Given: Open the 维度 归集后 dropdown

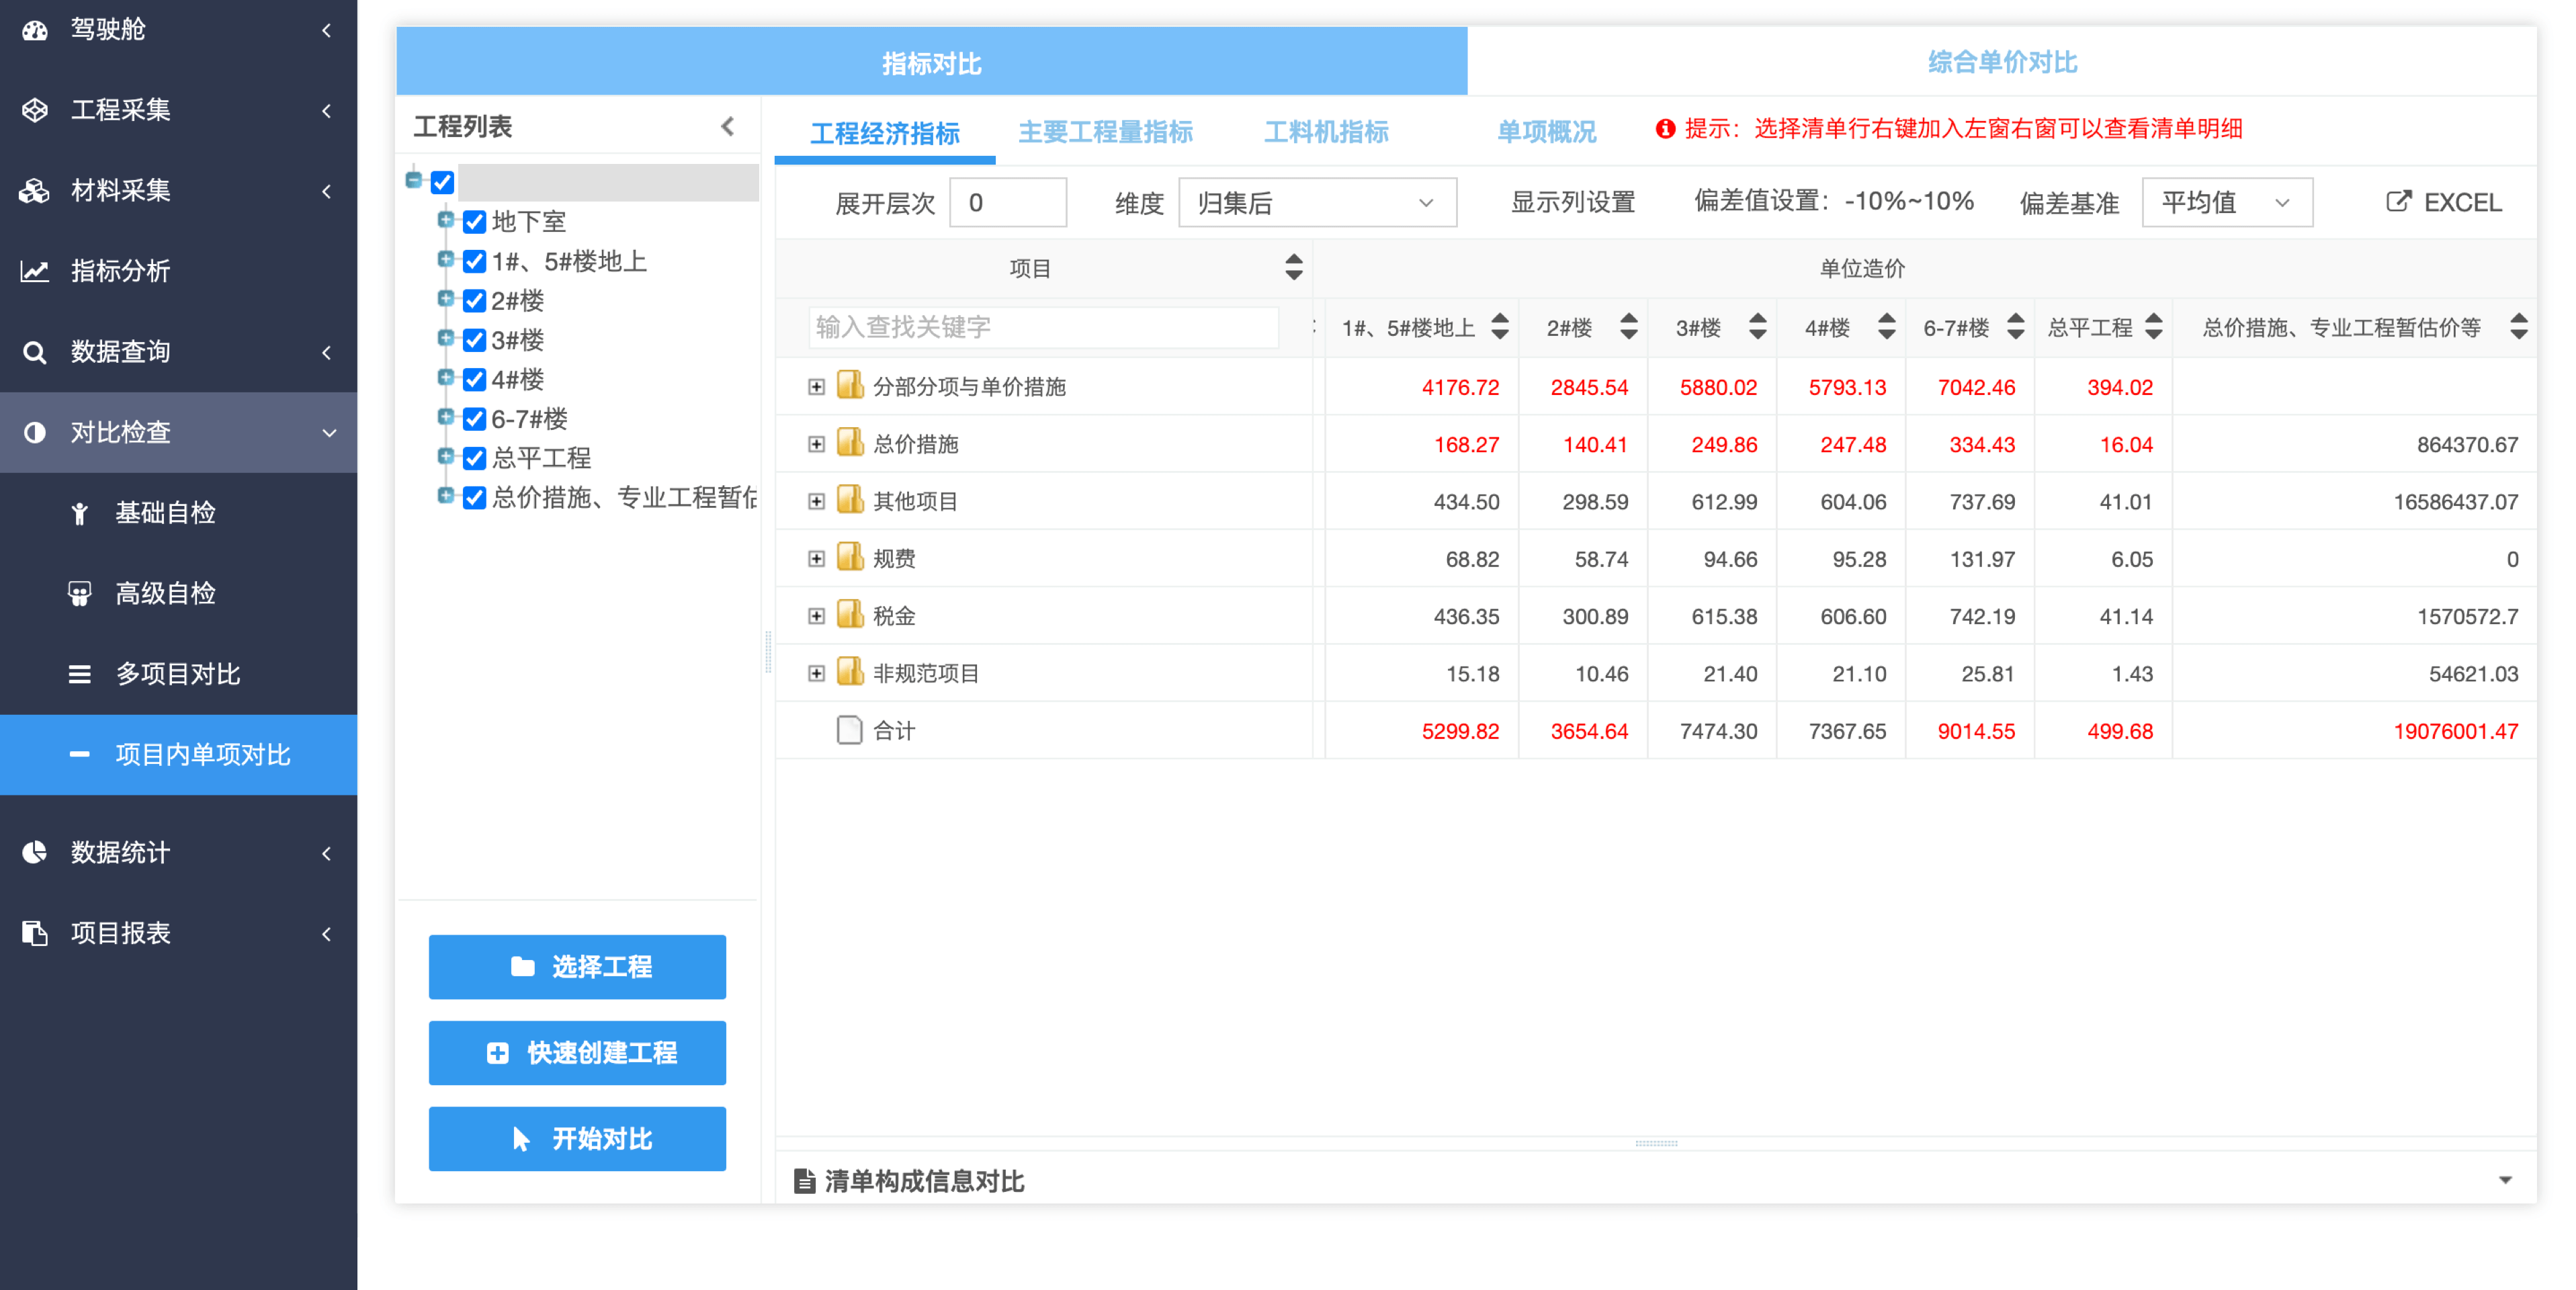Looking at the screenshot, I should (x=1317, y=203).
